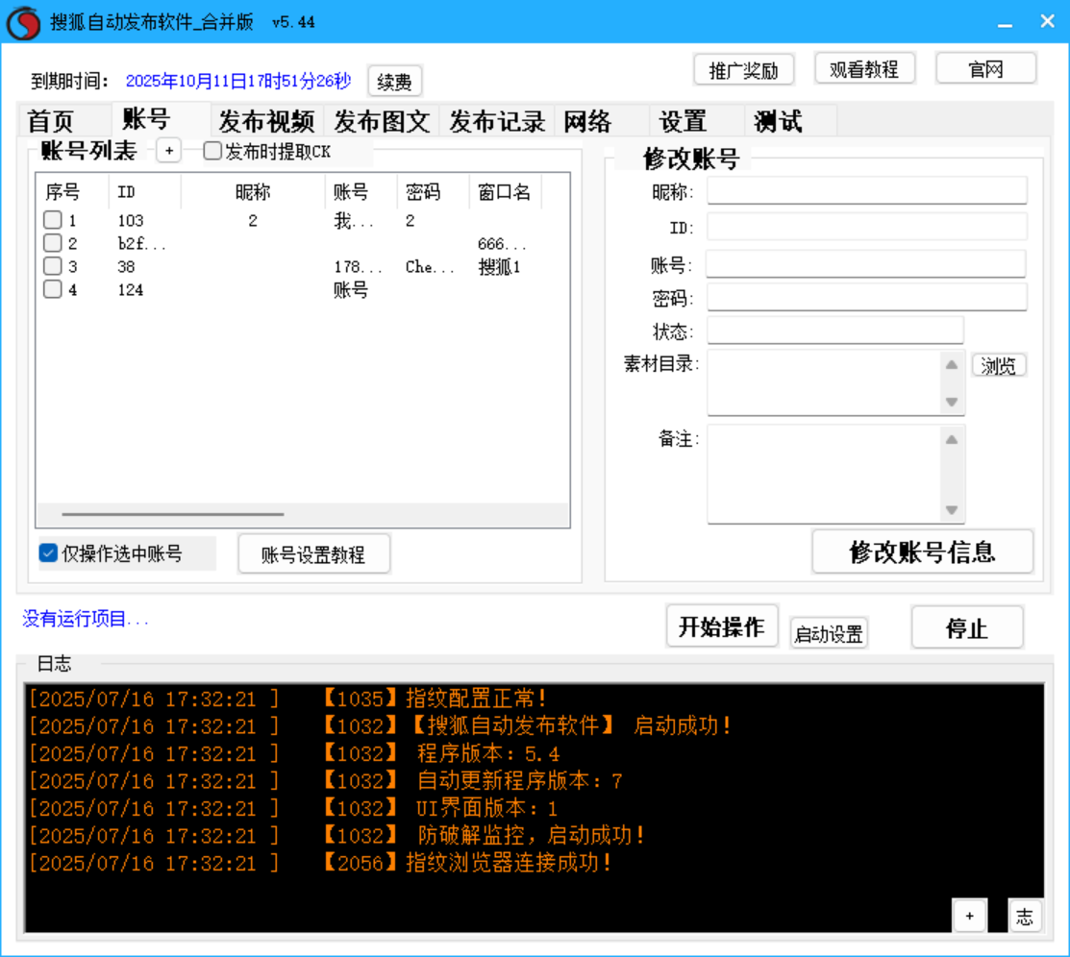The image size is (1070, 957).
Task: Click the 续费 renew button
Action: 394,82
